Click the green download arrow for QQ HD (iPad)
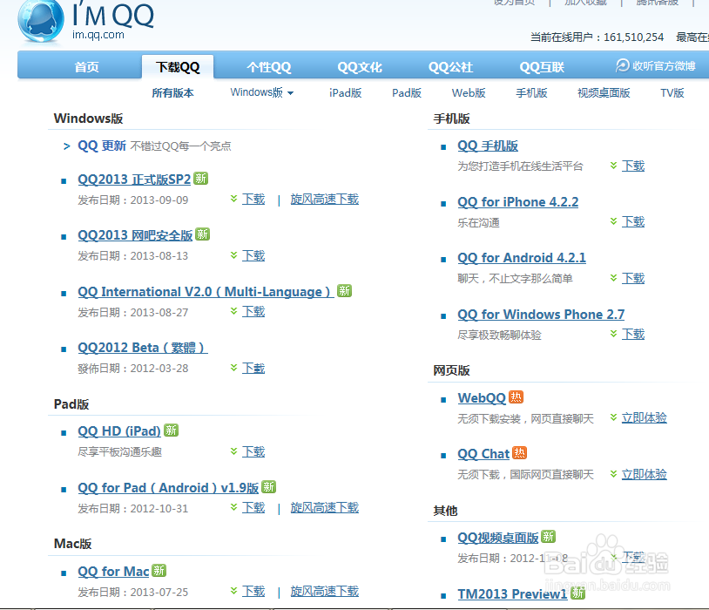709x610 pixels. pyautogui.click(x=233, y=451)
